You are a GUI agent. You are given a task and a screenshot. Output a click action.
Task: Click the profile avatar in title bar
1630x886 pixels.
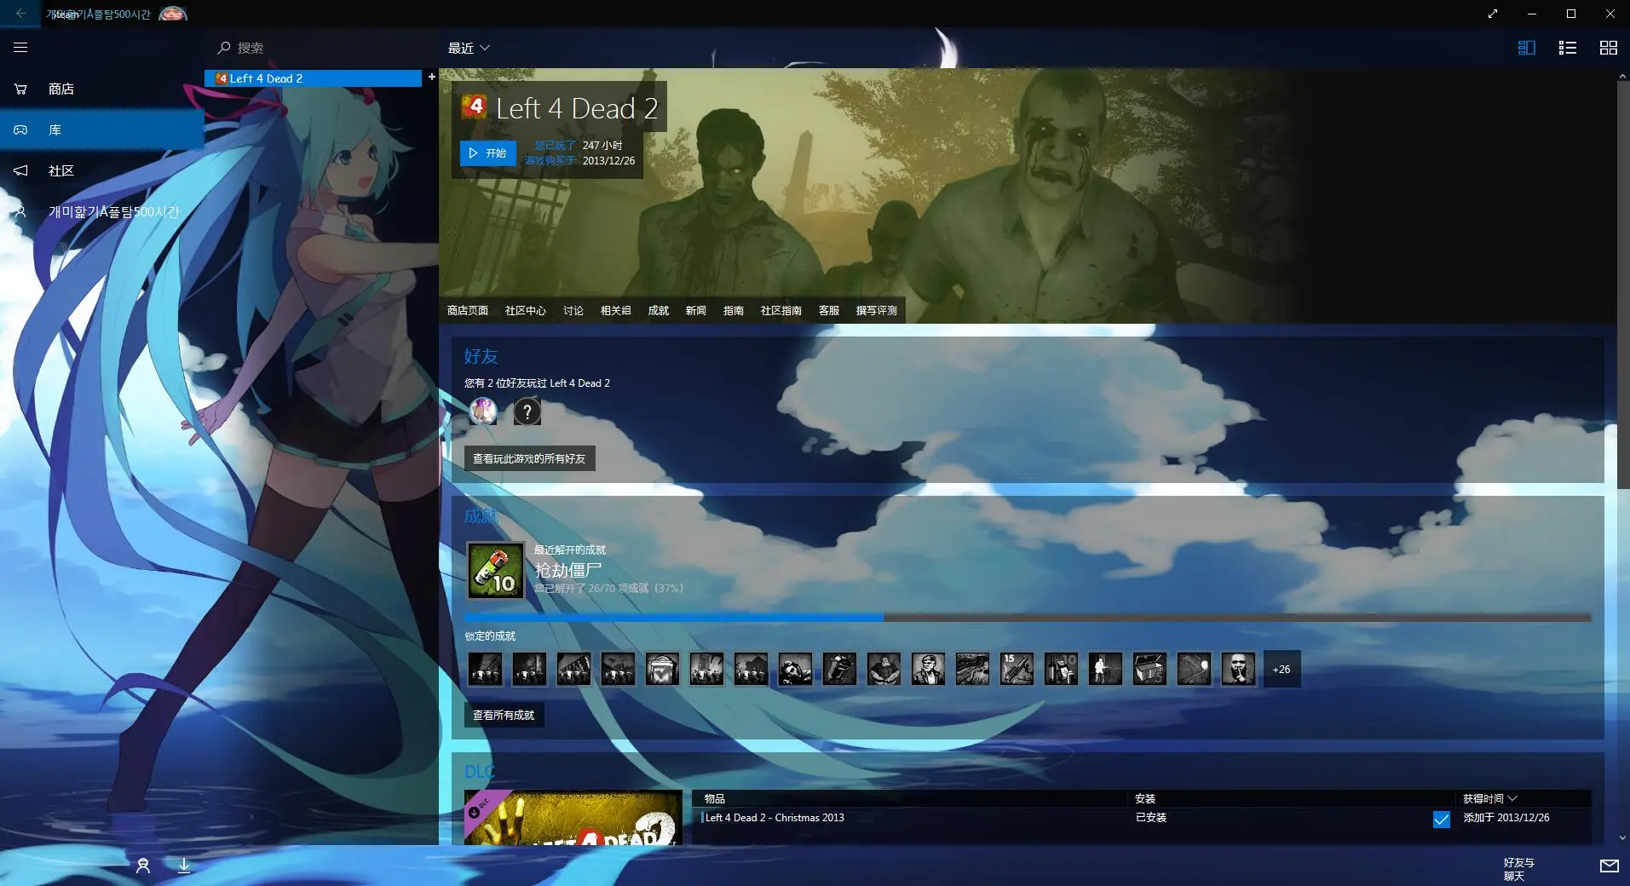(172, 14)
